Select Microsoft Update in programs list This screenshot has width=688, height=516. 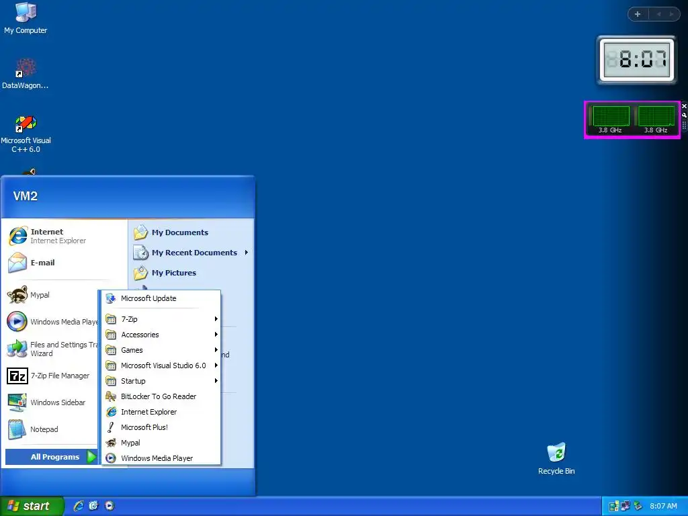point(161,298)
